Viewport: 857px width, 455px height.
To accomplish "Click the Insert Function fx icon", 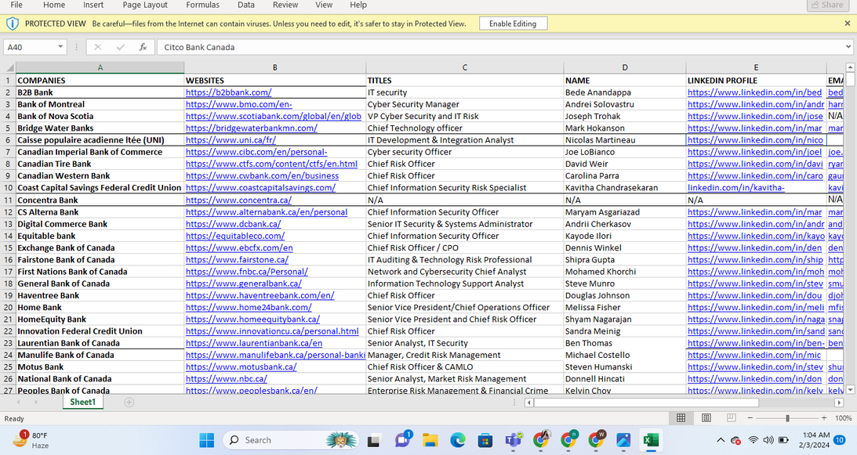I will click(143, 47).
